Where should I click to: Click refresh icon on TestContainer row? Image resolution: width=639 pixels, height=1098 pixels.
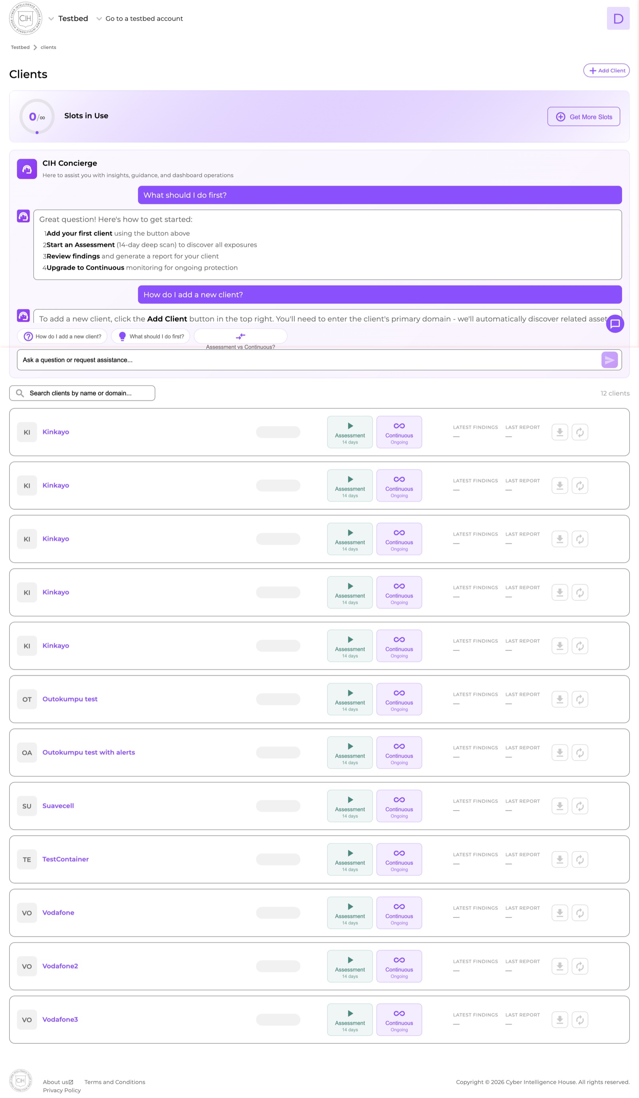(580, 859)
